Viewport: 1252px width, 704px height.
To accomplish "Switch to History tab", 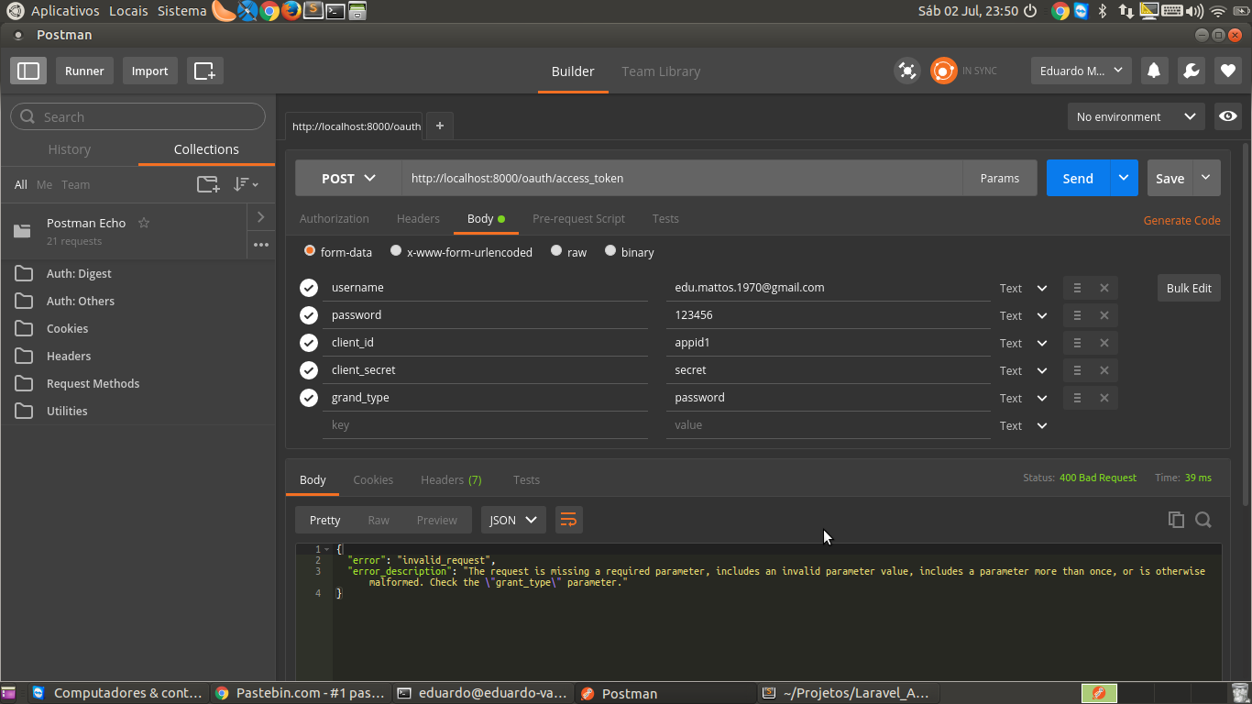I will pyautogui.click(x=69, y=149).
